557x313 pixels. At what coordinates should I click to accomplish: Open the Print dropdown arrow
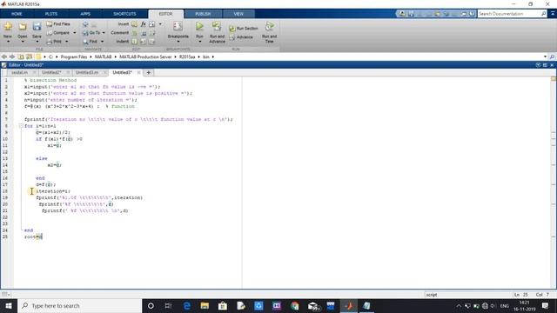[x=67, y=42]
